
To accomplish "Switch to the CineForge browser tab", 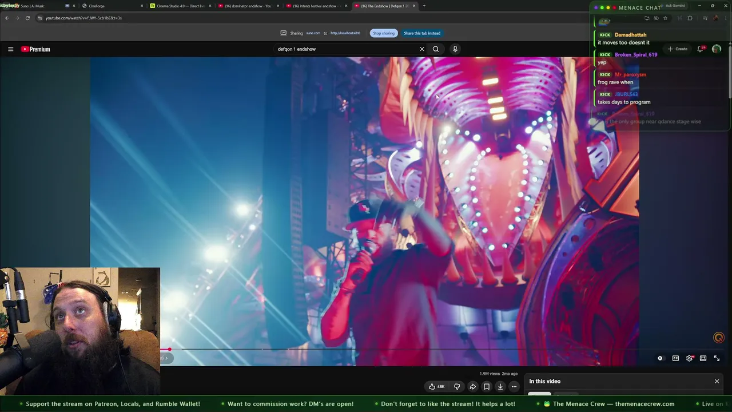I will pyautogui.click(x=112, y=6).
